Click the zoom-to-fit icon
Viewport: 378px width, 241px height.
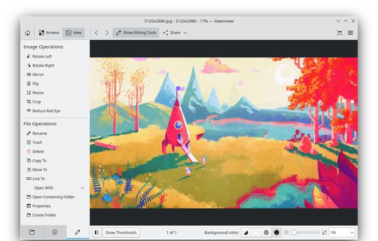click(x=325, y=232)
